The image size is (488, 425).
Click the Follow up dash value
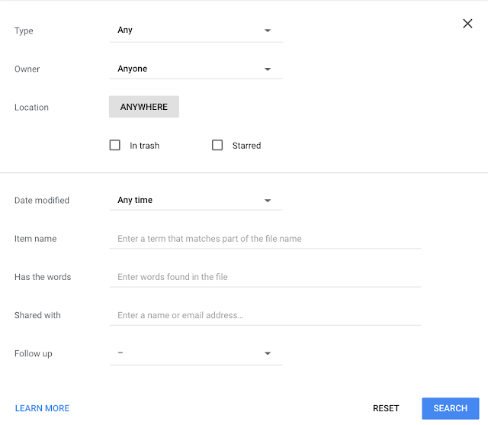(x=120, y=353)
